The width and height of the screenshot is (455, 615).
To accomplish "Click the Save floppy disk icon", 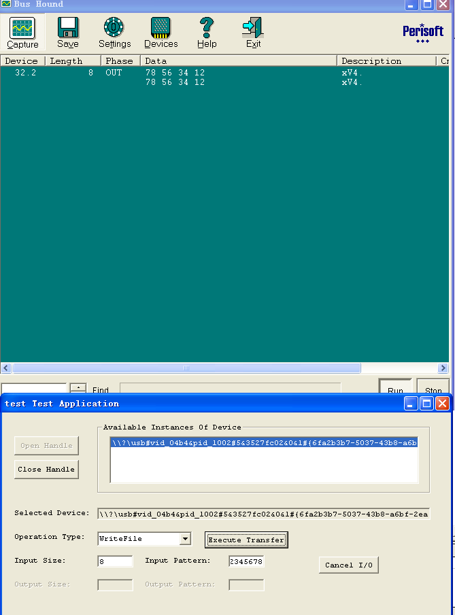I will click(67, 32).
